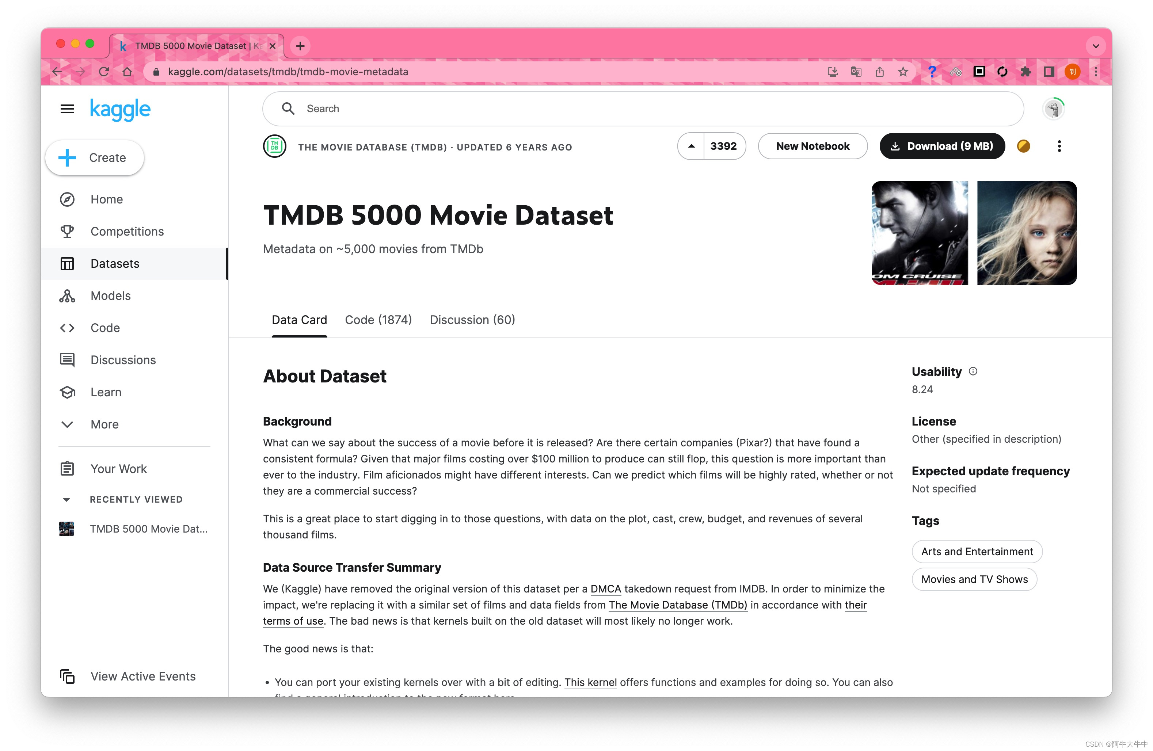The height and width of the screenshot is (751, 1153).
Task: Open the Discussions sidebar item
Action: (123, 360)
